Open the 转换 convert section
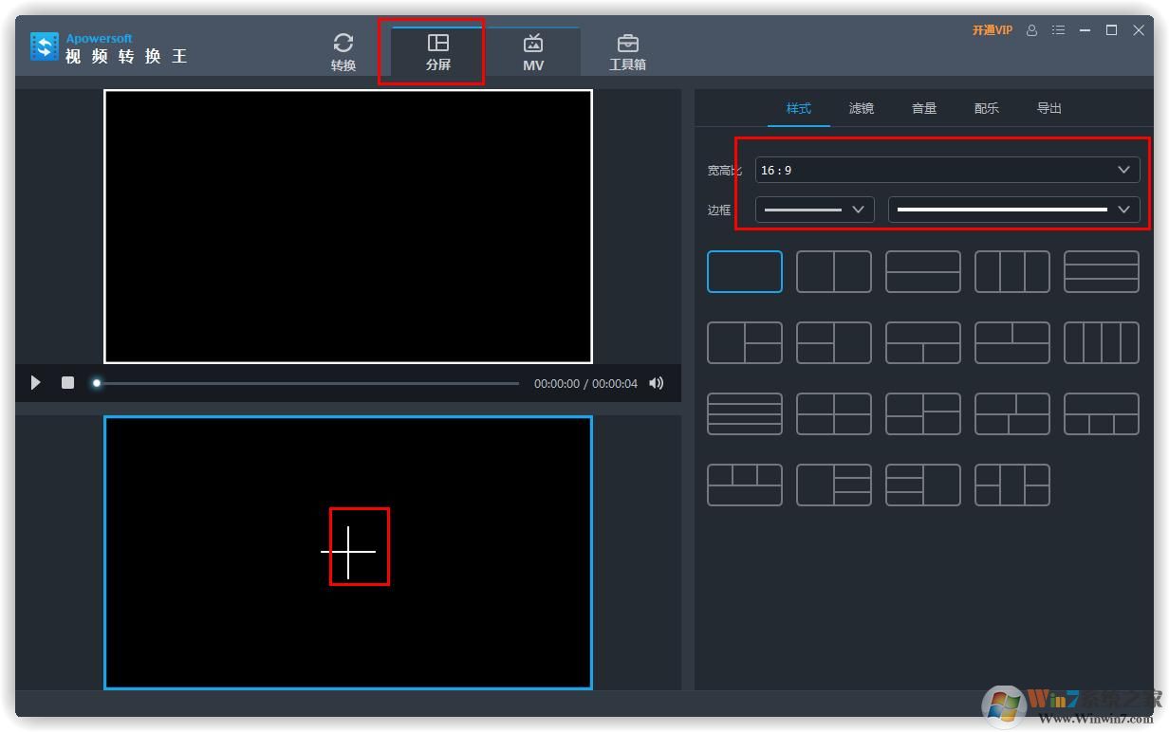Viewport: 1169px width, 732px height. pos(343,51)
